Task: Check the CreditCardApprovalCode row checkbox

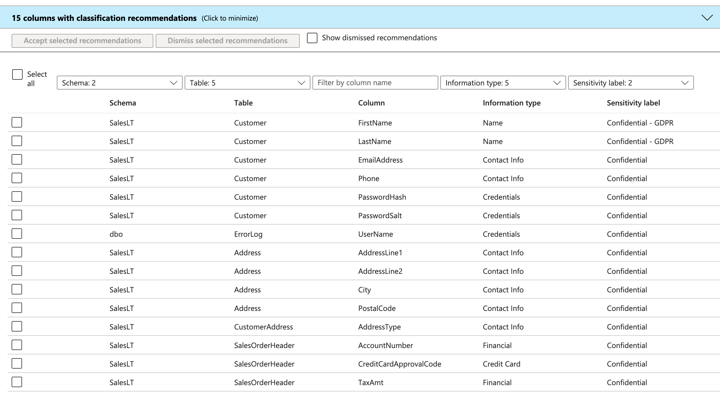Action: tap(17, 364)
